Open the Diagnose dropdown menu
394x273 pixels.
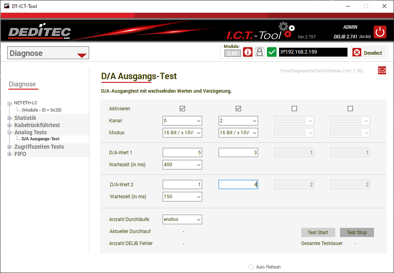[x=48, y=53]
